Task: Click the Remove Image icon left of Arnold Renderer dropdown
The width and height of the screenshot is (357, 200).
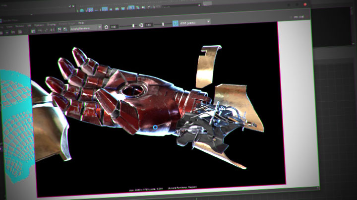Action: (x=65, y=29)
